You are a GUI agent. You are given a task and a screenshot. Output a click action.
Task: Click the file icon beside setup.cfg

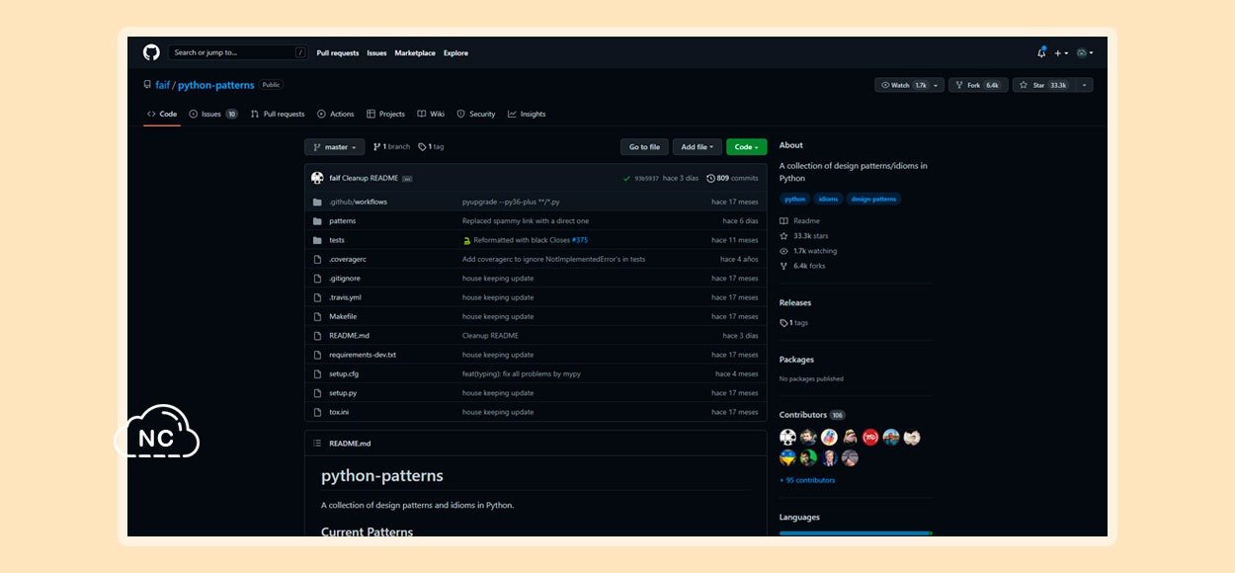(x=317, y=374)
